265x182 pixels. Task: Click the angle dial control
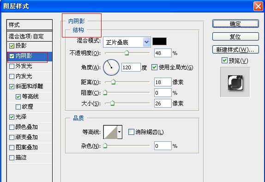pos(111,67)
